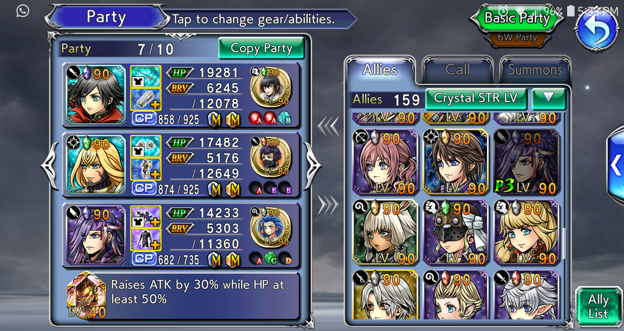Toggle sort order with the green triangle button

point(549,99)
